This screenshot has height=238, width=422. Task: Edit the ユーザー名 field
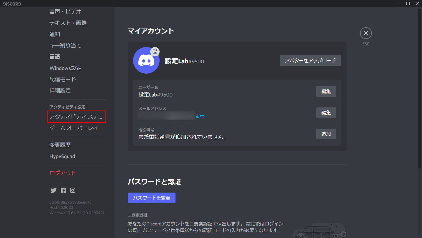[x=326, y=91]
